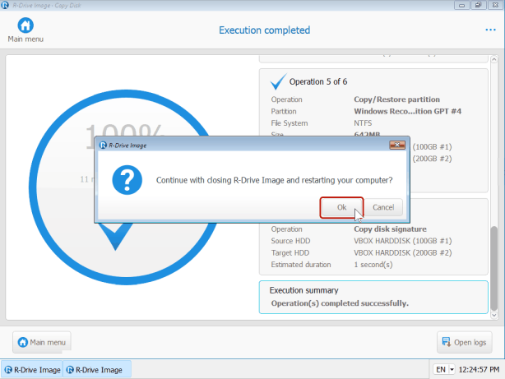
Task: Click the R-Drive Image dialog title icon
Action: [103, 145]
